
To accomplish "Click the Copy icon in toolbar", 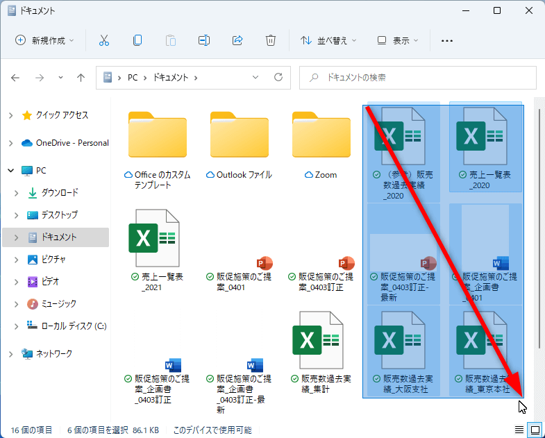I will coord(137,40).
